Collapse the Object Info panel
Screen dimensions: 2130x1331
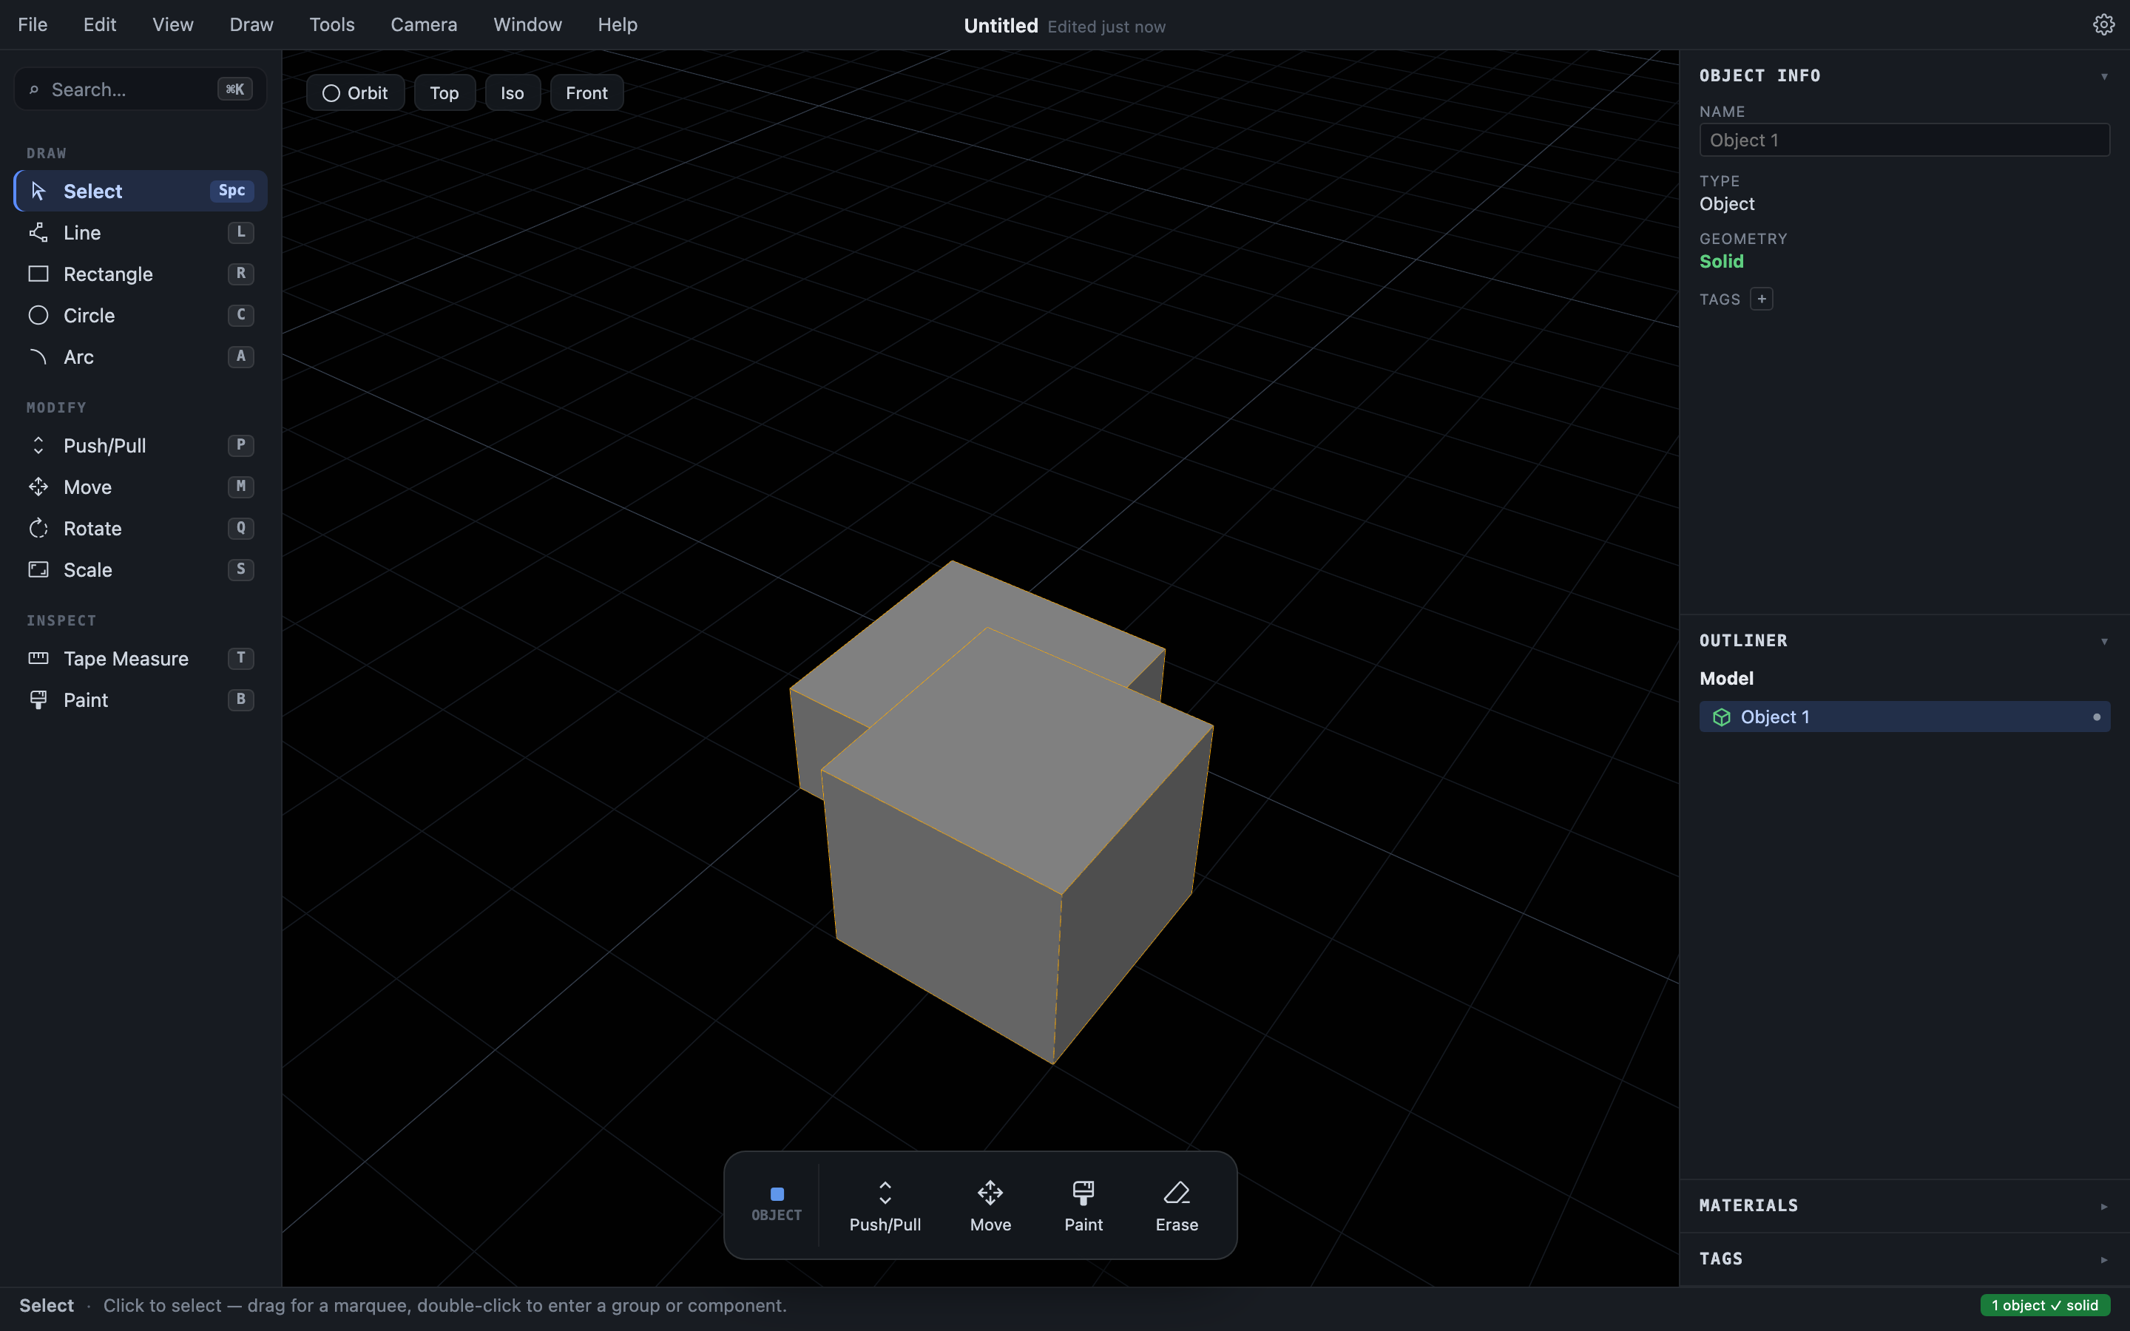(x=2103, y=77)
